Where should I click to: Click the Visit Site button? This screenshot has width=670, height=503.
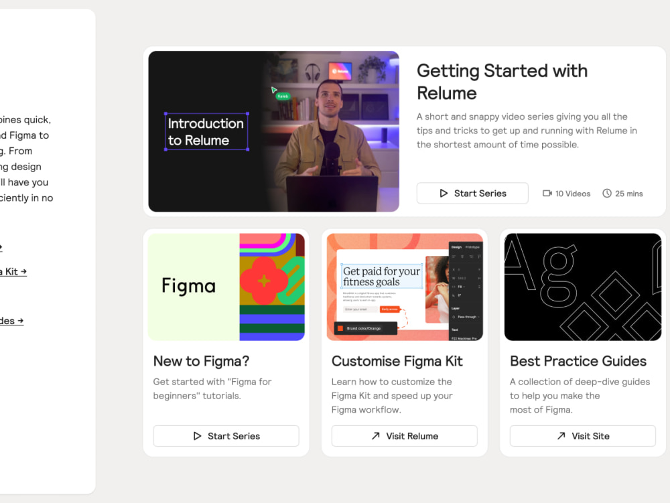(x=582, y=436)
